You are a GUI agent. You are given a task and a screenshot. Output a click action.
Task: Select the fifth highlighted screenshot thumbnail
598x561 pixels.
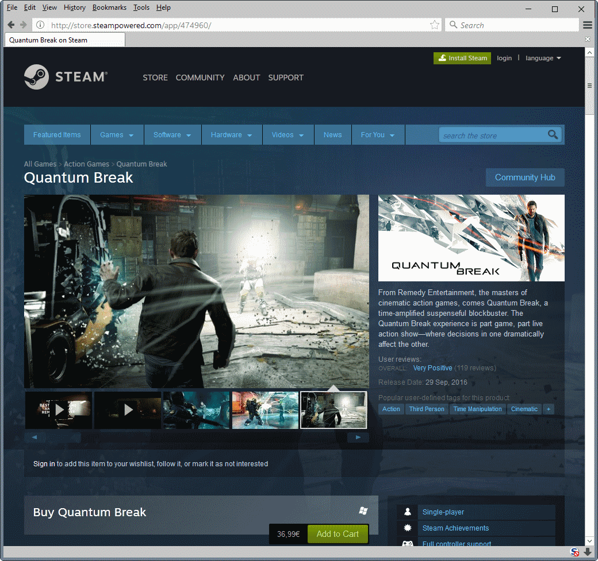point(333,410)
